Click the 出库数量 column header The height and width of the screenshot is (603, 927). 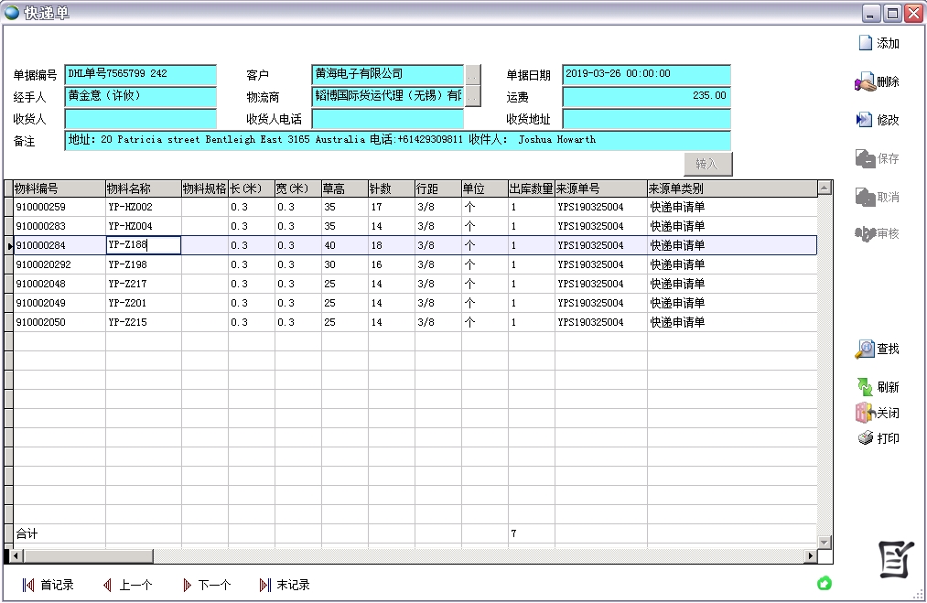coord(531,188)
